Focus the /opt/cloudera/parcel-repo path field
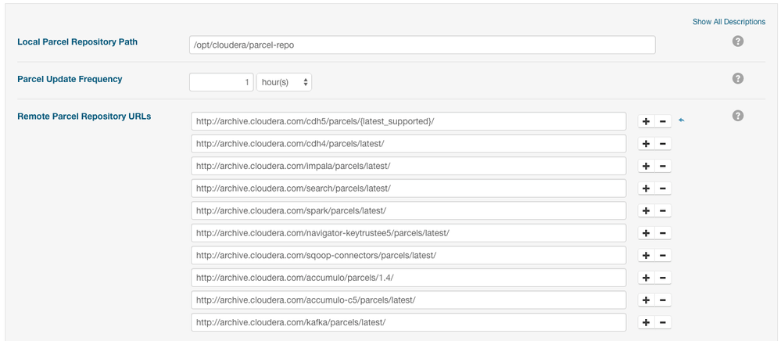The height and width of the screenshot is (341, 781). (422, 45)
